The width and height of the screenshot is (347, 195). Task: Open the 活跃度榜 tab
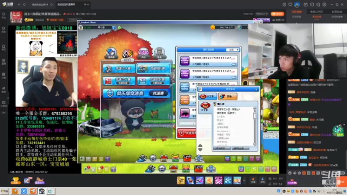point(297,12)
